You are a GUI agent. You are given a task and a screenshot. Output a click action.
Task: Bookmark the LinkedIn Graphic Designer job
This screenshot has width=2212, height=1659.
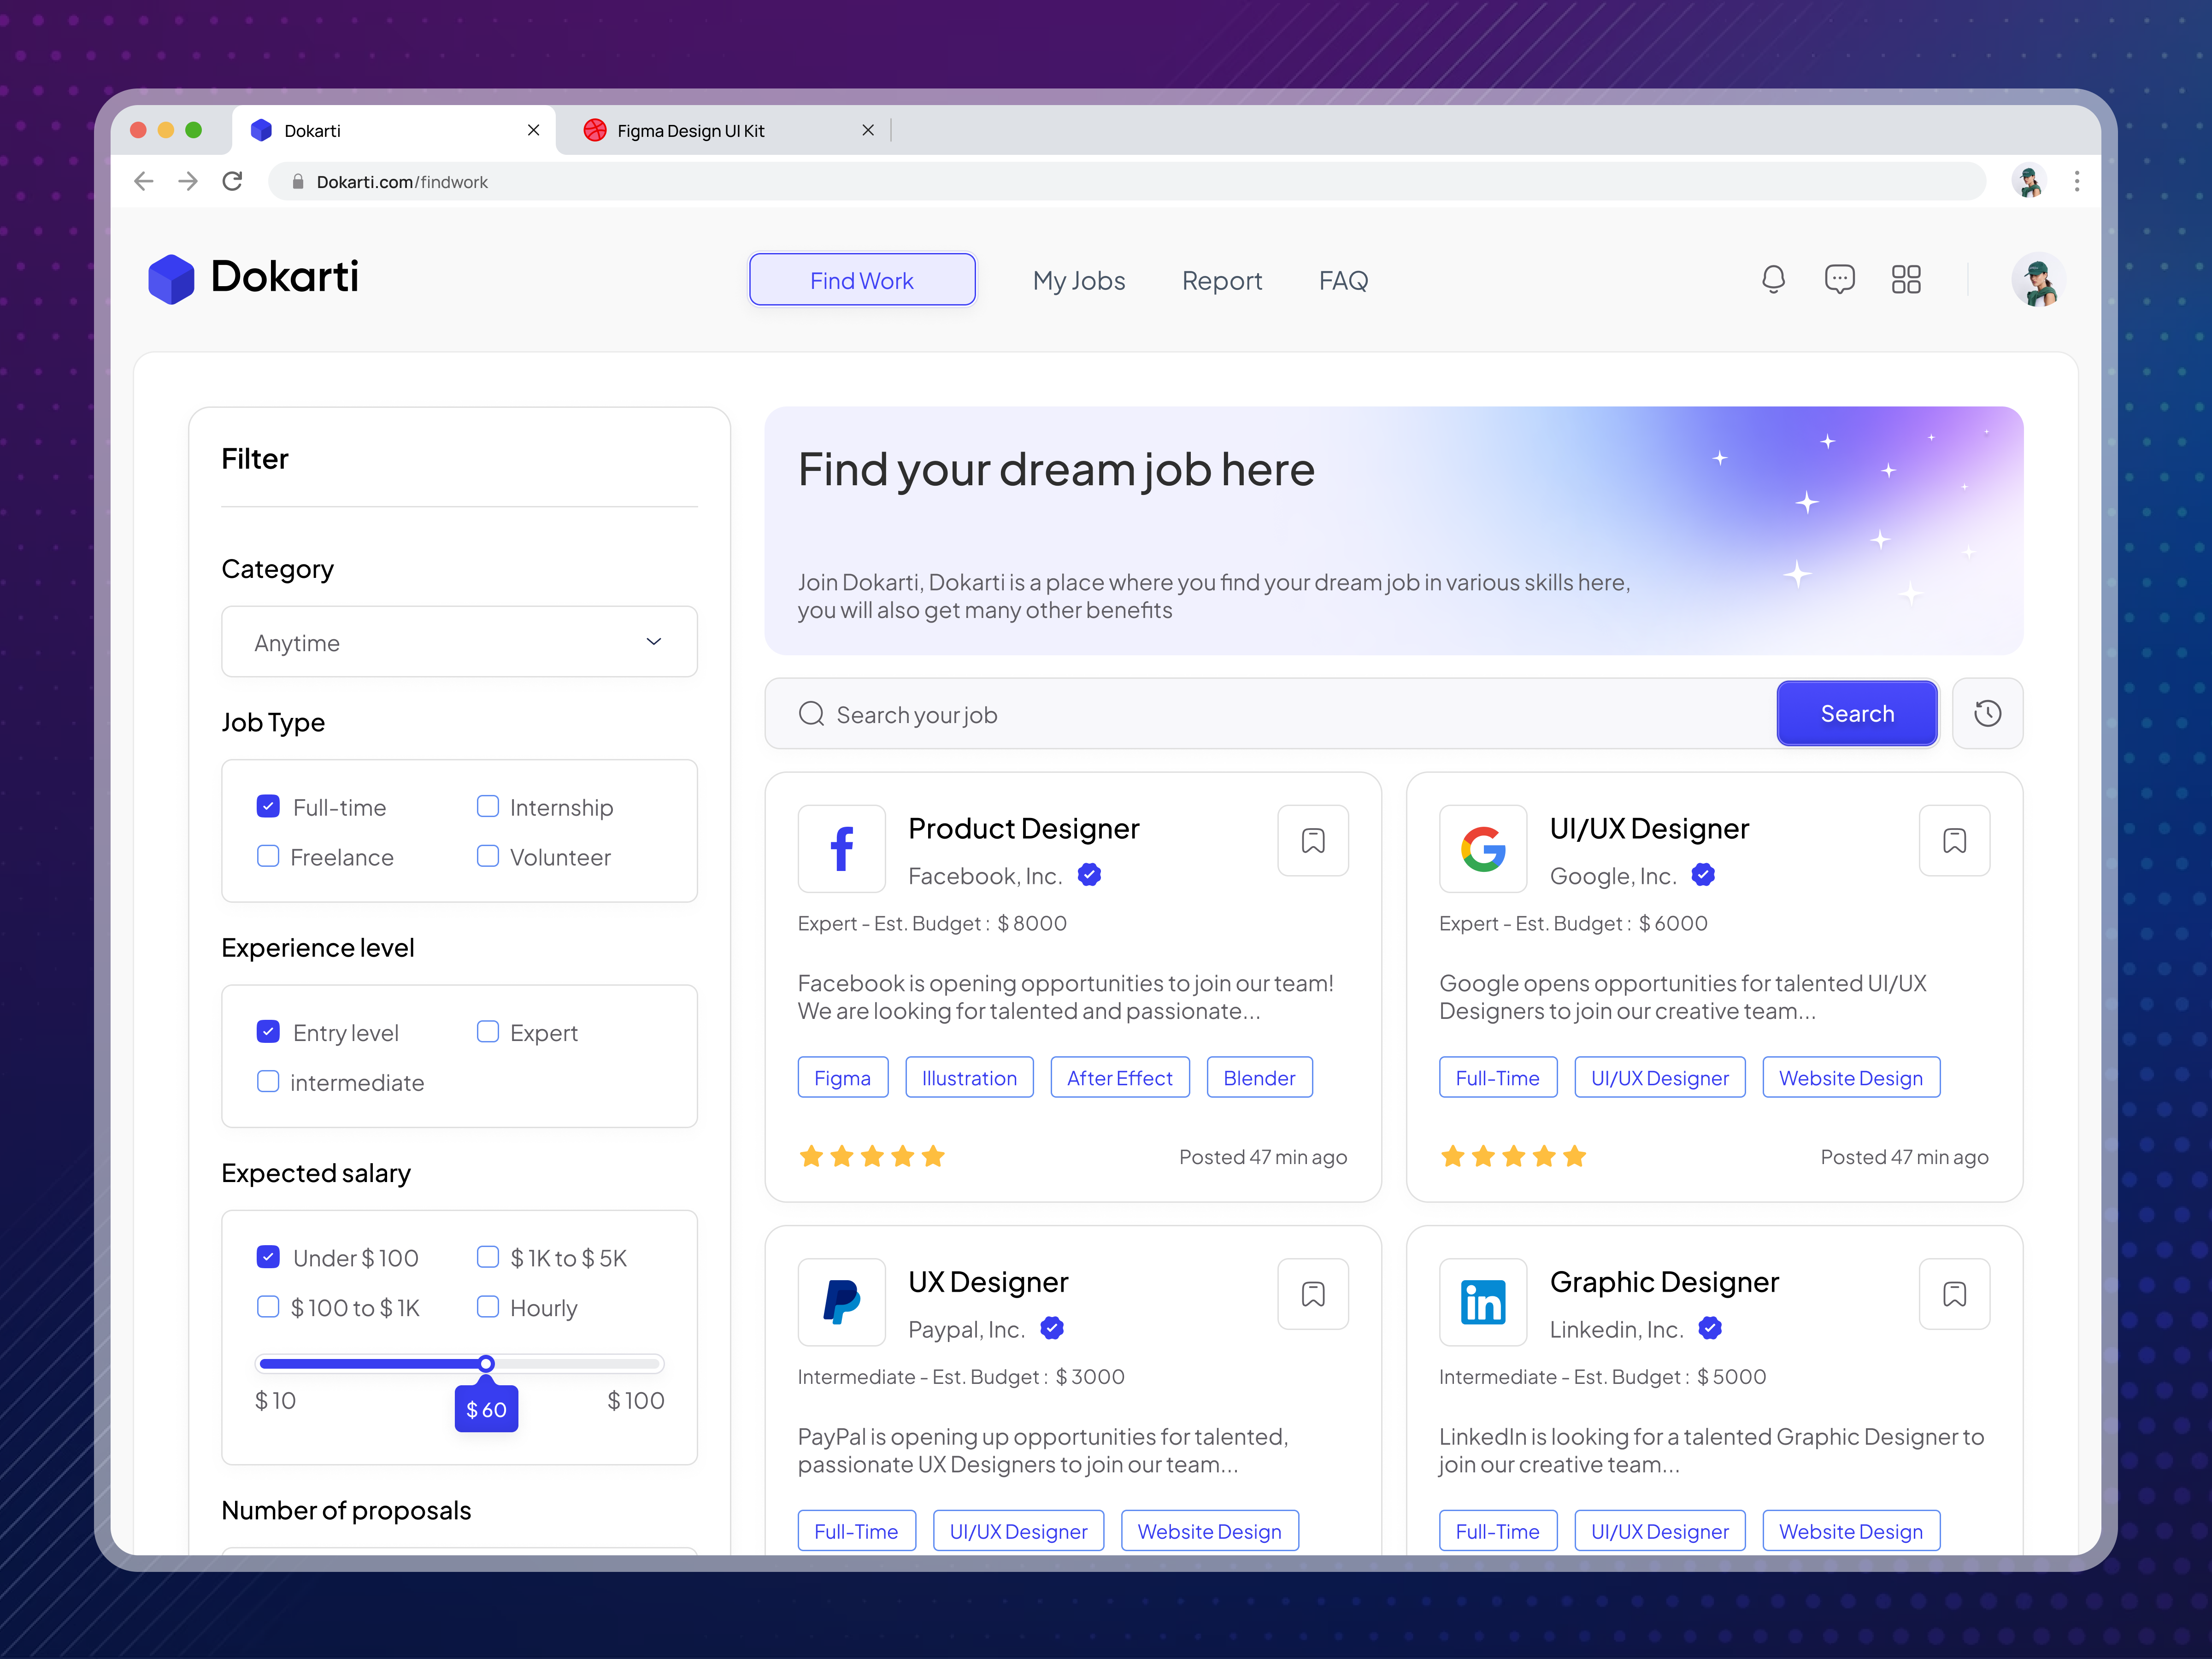pos(1955,1294)
